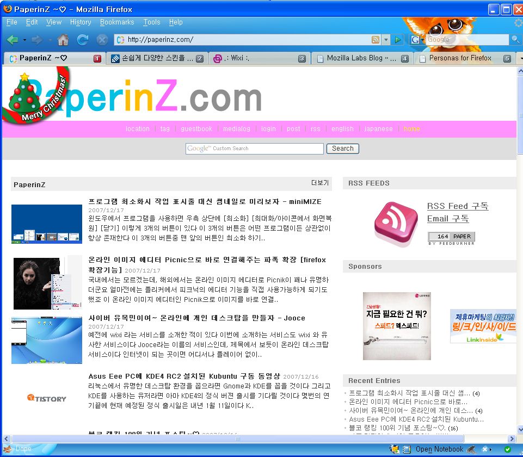Click the horizontal scrollbar right arrow
This screenshot has width=523, height=457.
[512, 439]
